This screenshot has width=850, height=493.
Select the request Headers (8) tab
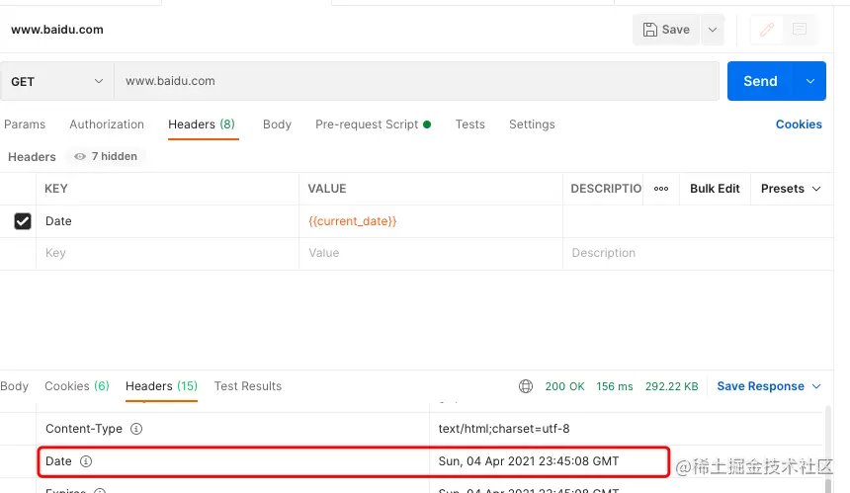click(202, 124)
